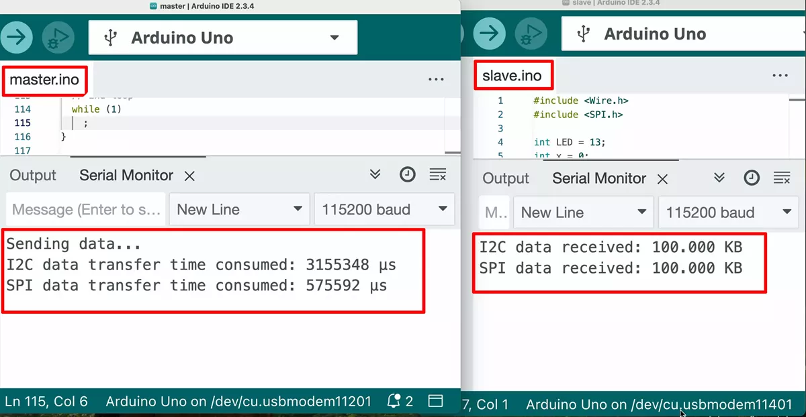Click the while (1) code line
806x417 pixels.
97,109
